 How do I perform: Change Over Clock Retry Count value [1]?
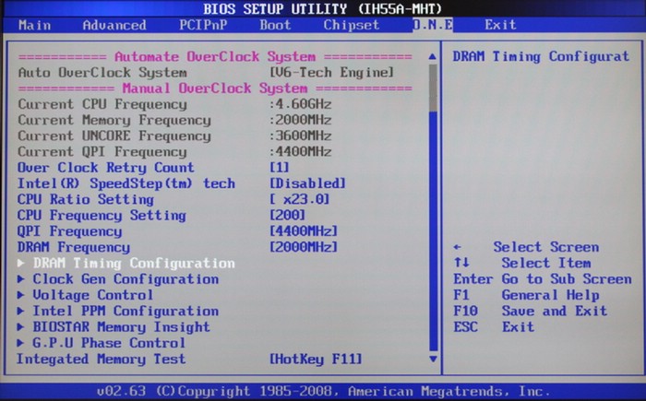point(279,168)
